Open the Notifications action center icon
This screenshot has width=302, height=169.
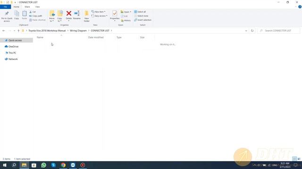tap(295, 165)
